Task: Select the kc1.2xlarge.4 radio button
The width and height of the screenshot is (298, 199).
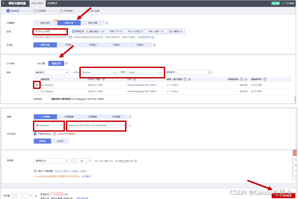Action: 37,85
